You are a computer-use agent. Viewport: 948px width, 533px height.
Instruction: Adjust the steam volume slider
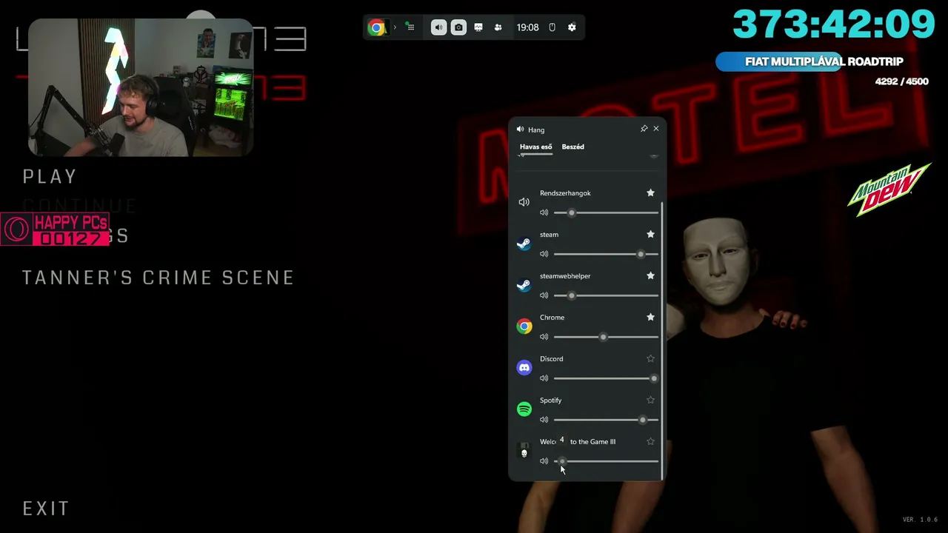(x=606, y=254)
